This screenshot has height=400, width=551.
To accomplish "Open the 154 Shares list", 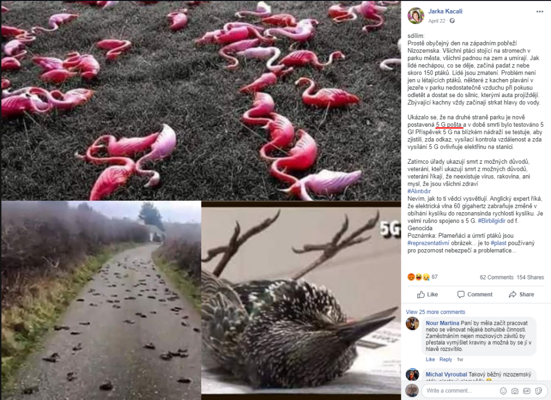I will click(530, 277).
